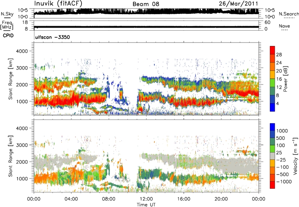The image size is (299, 207).
Task: Click the 'Inuvik (fitACF)' title text
Action: point(58,4)
